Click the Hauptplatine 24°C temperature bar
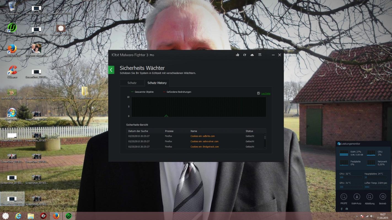392x220 pixels. 375,178
